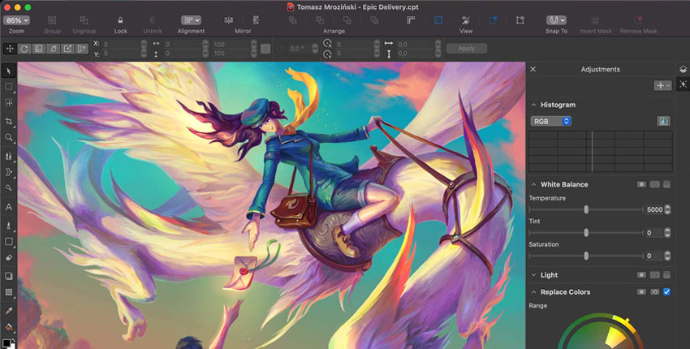Activate the skew mode icon
The image size is (690, 349).
[54, 49]
